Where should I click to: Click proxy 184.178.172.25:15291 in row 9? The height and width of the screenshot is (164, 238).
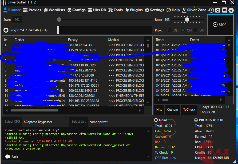[84, 86]
